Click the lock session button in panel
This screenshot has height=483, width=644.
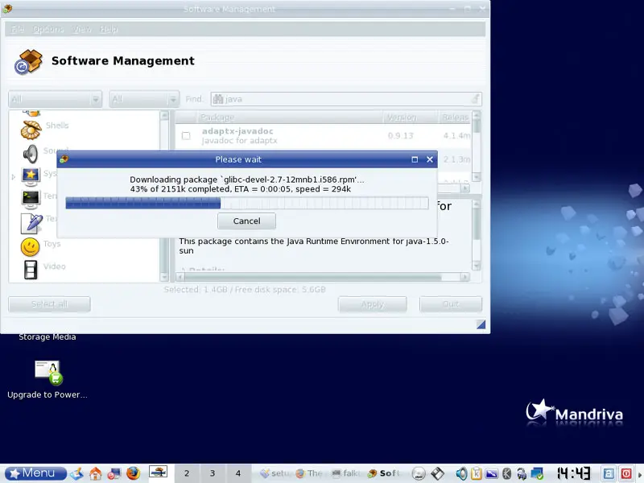point(609,473)
